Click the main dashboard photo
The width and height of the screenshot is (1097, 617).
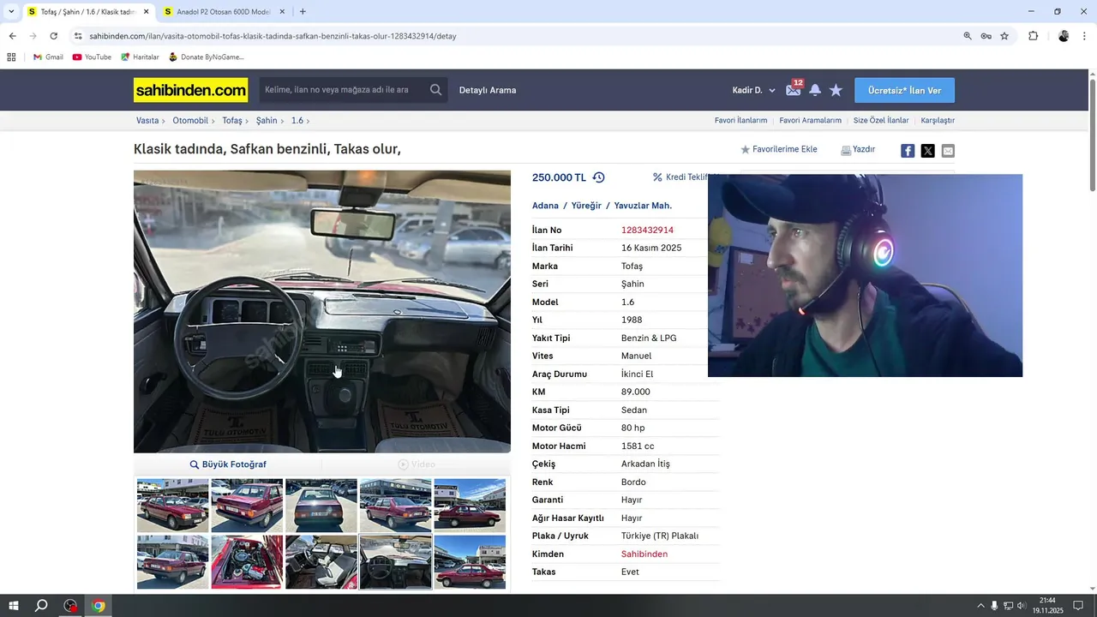tap(322, 311)
